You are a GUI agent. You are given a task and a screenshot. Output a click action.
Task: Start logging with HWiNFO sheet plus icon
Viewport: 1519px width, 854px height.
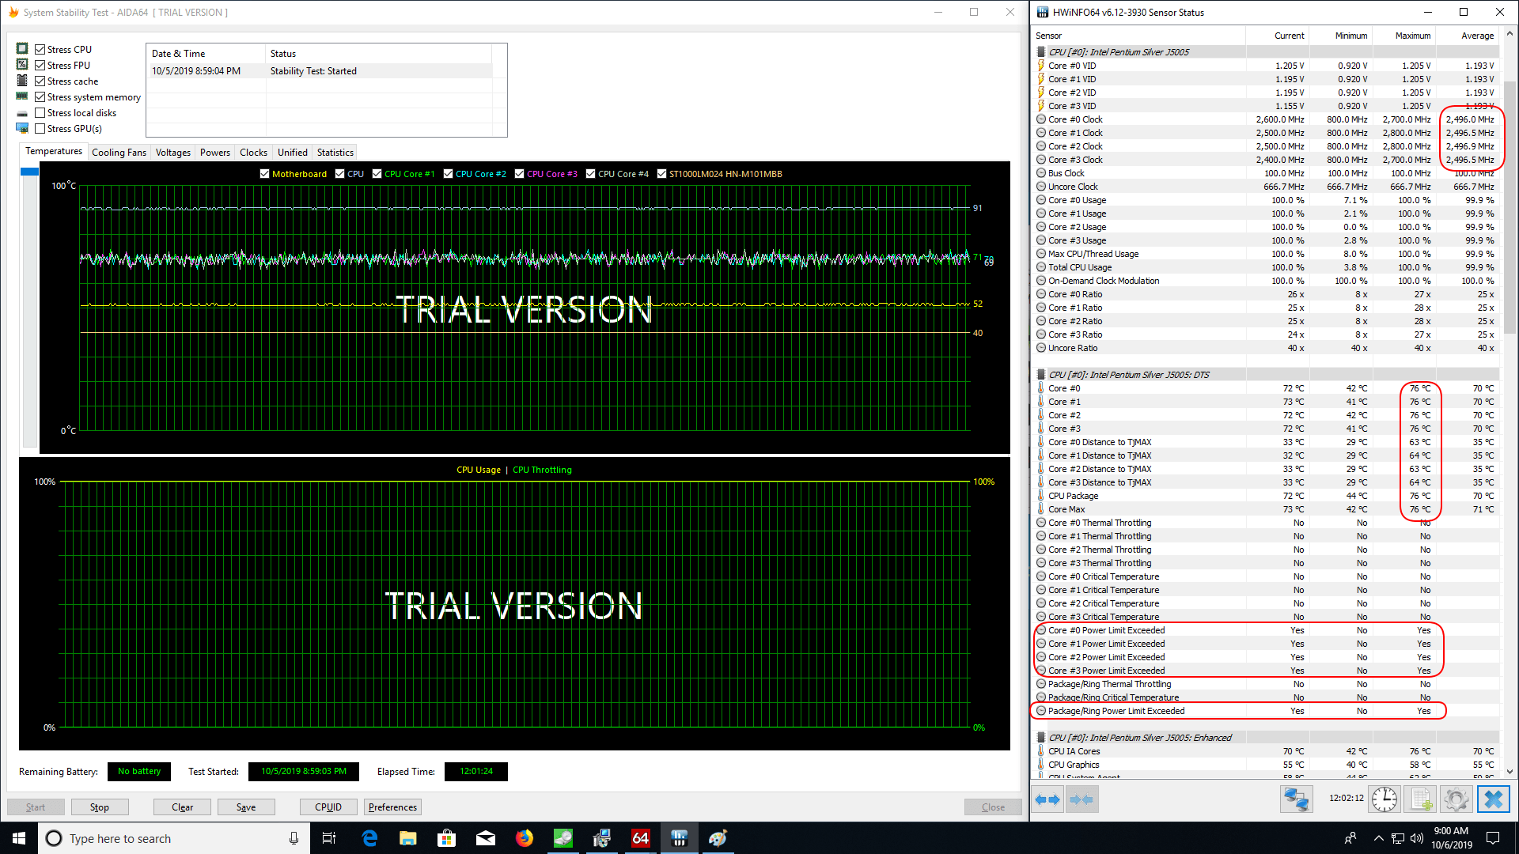tap(1420, 799)
